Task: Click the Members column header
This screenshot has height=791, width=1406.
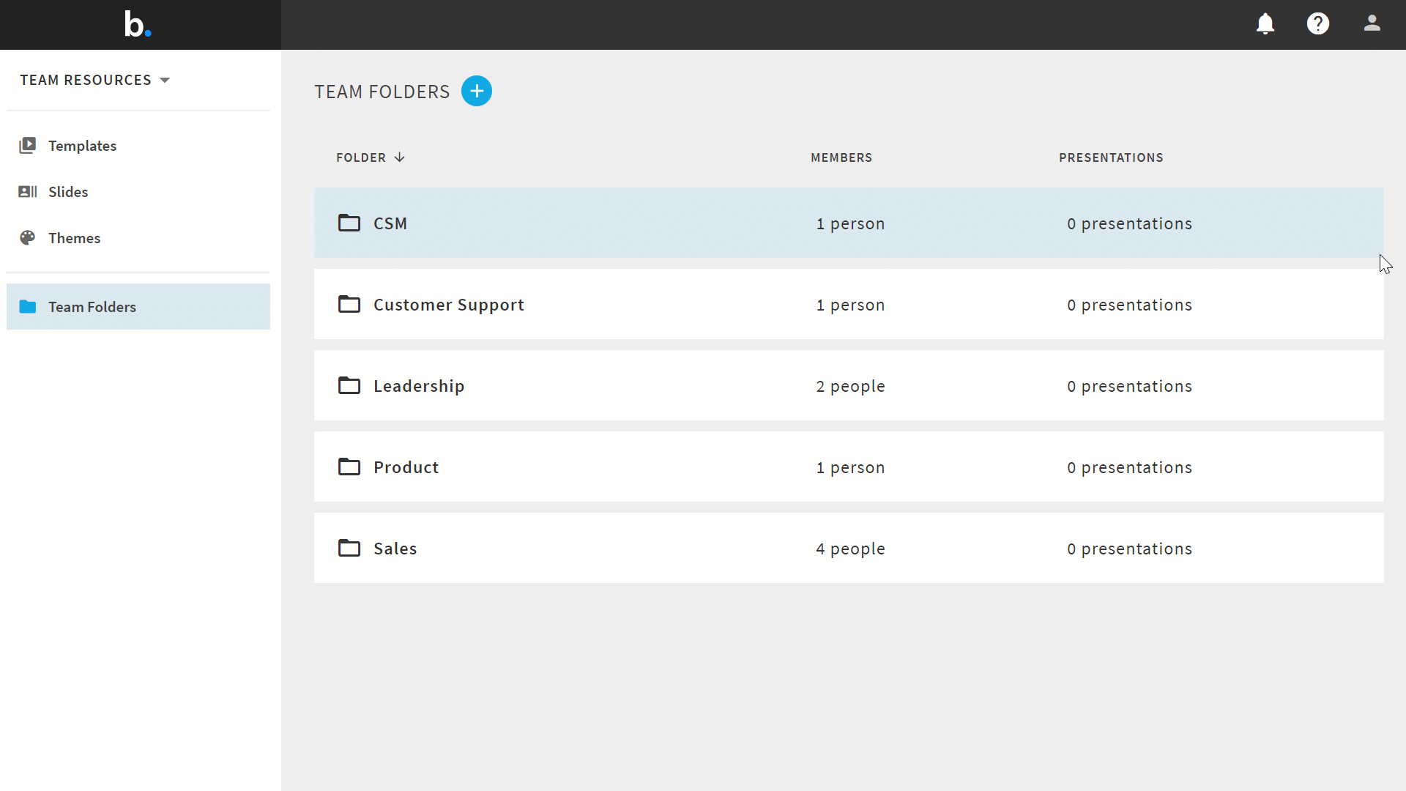Action: coord(841,157)
